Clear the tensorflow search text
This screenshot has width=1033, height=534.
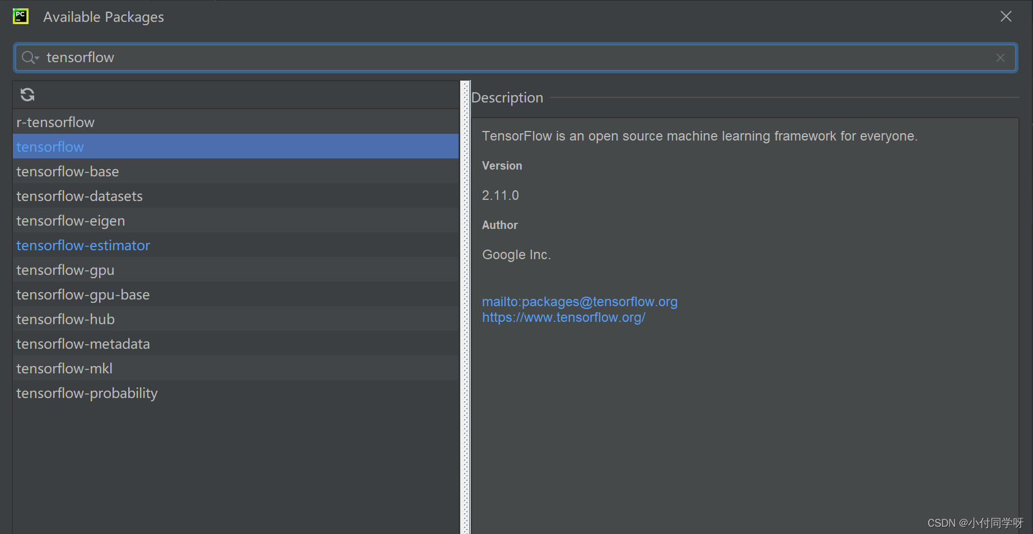tap(1000, 58)
